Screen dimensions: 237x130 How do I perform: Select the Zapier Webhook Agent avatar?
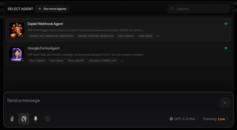17,30
